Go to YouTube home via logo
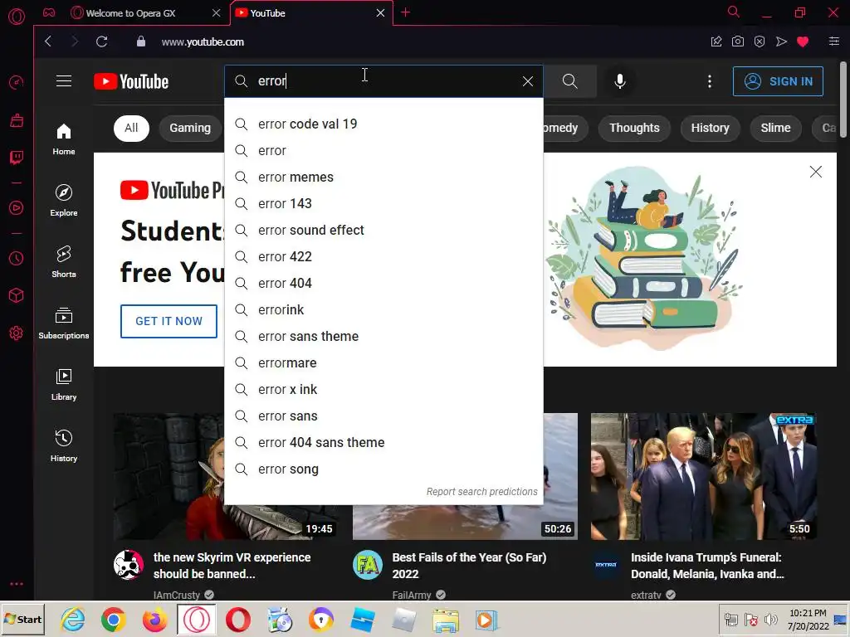Image resolution: width=850 pixels, height=637 pixels. tap(131, 81)
